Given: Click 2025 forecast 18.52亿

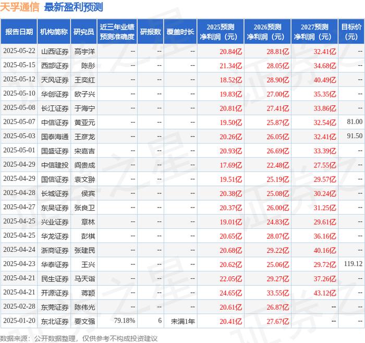Looking at the screenshot, I should pyautogui.click(x=230, y=80).
